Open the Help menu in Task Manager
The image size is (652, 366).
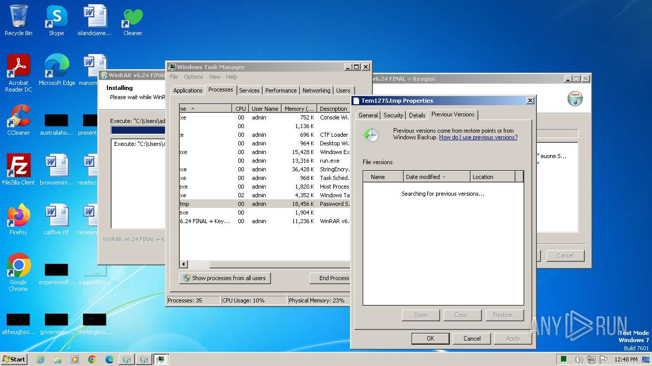click(232, 77)
